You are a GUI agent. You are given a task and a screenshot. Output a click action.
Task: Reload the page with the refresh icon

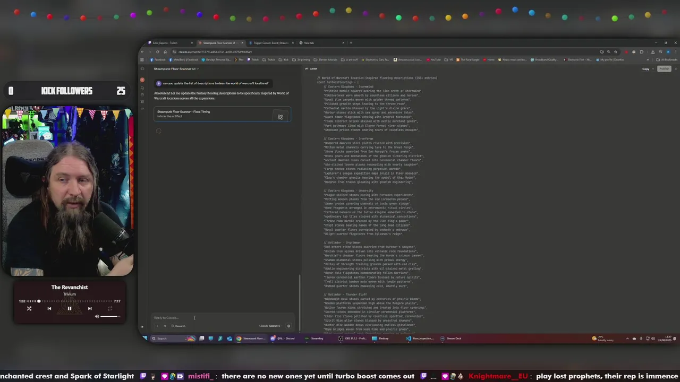157,51
